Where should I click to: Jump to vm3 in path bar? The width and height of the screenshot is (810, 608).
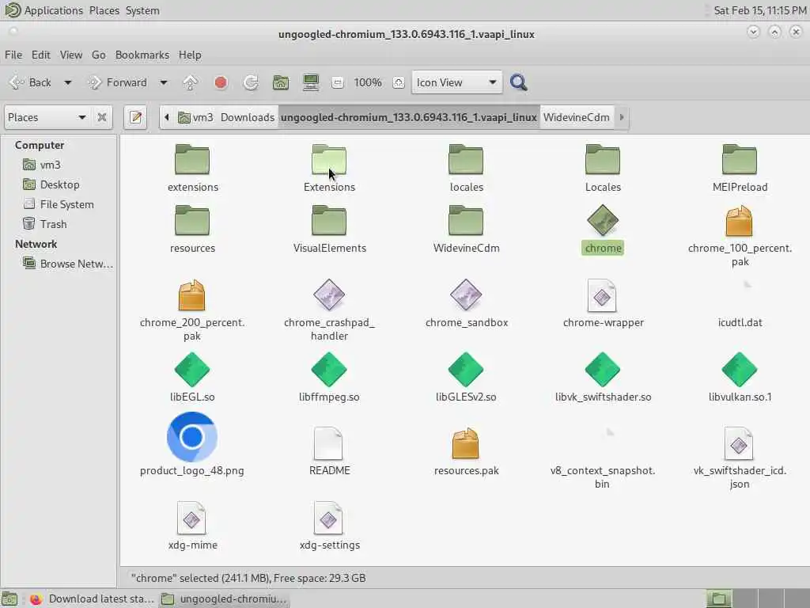pos(196,117)
